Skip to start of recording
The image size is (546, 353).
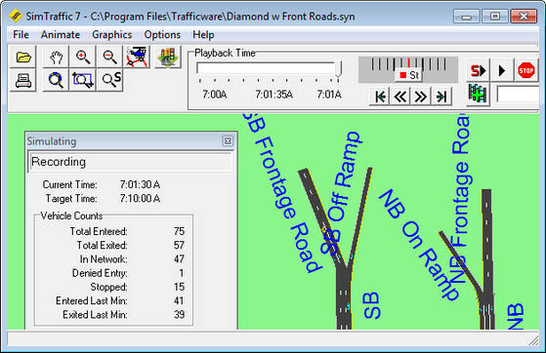pos(380,97)
